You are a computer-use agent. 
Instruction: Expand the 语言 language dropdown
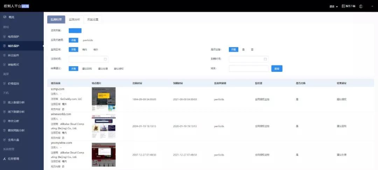click(334, 7)
